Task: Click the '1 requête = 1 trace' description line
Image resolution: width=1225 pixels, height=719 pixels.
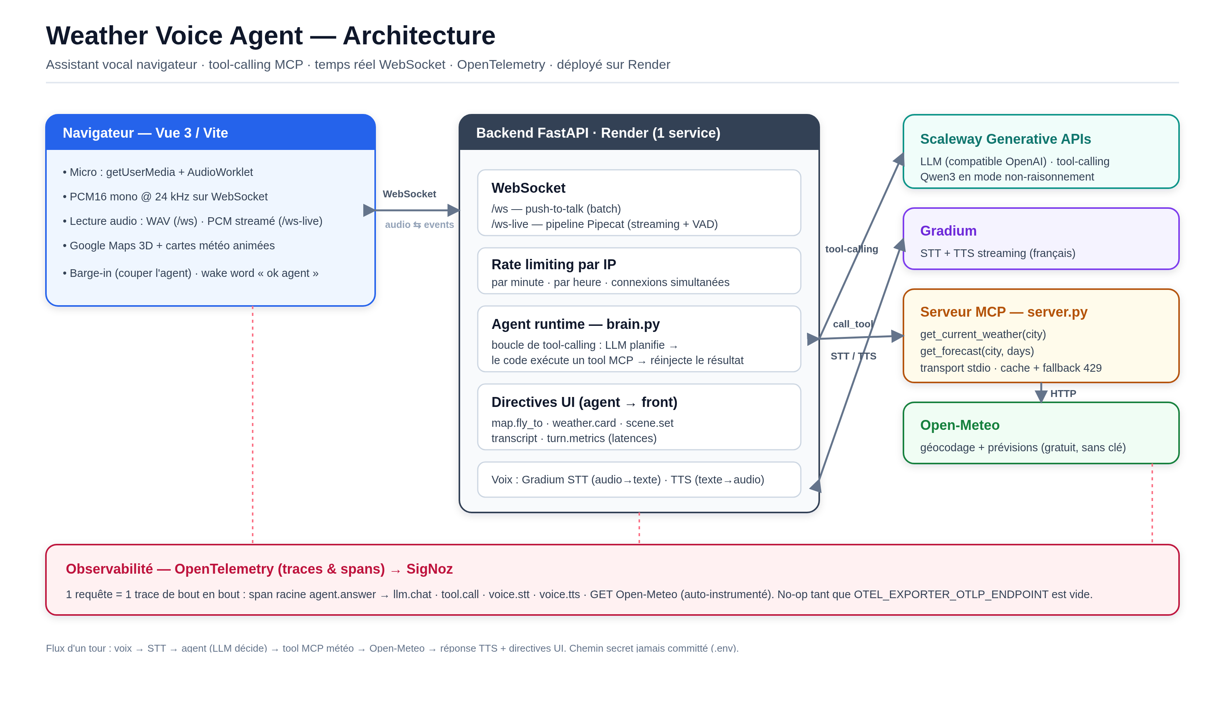Action: (579, 595)
